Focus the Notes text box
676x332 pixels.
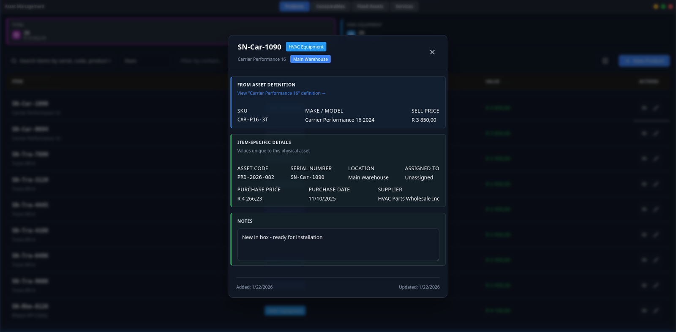pos(338,245)
